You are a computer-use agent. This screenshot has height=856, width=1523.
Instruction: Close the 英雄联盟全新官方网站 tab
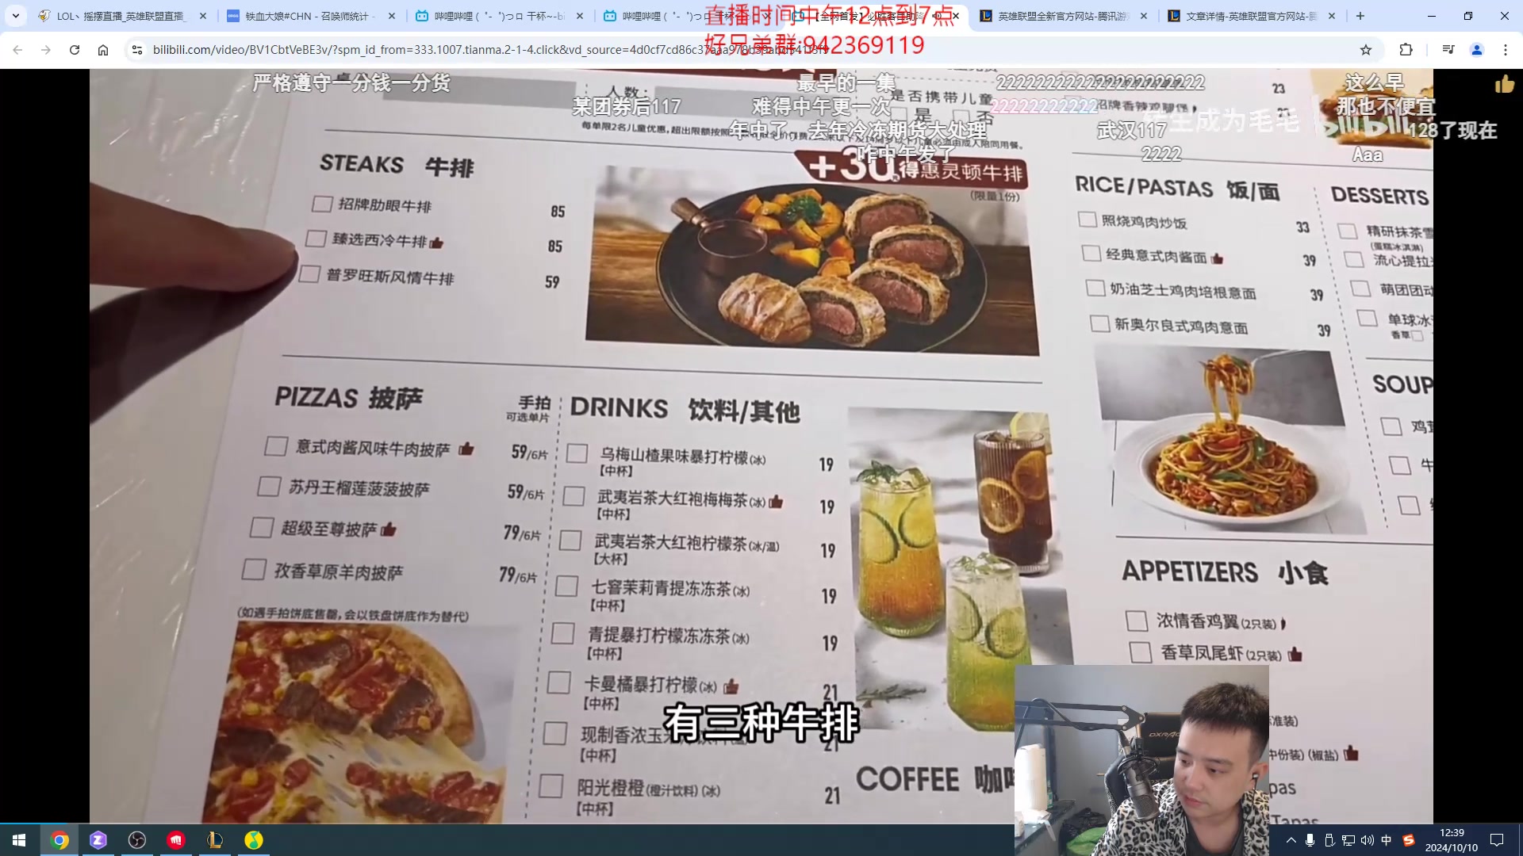coord(1144,16)
